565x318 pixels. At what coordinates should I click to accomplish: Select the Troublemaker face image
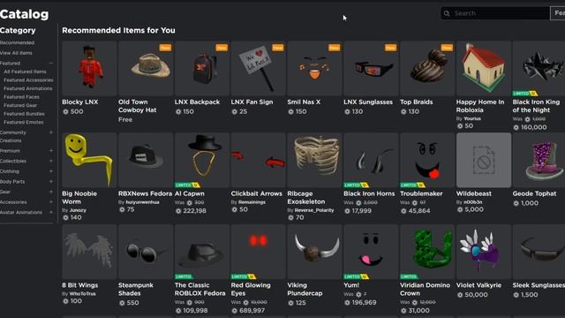click(427, 160)
